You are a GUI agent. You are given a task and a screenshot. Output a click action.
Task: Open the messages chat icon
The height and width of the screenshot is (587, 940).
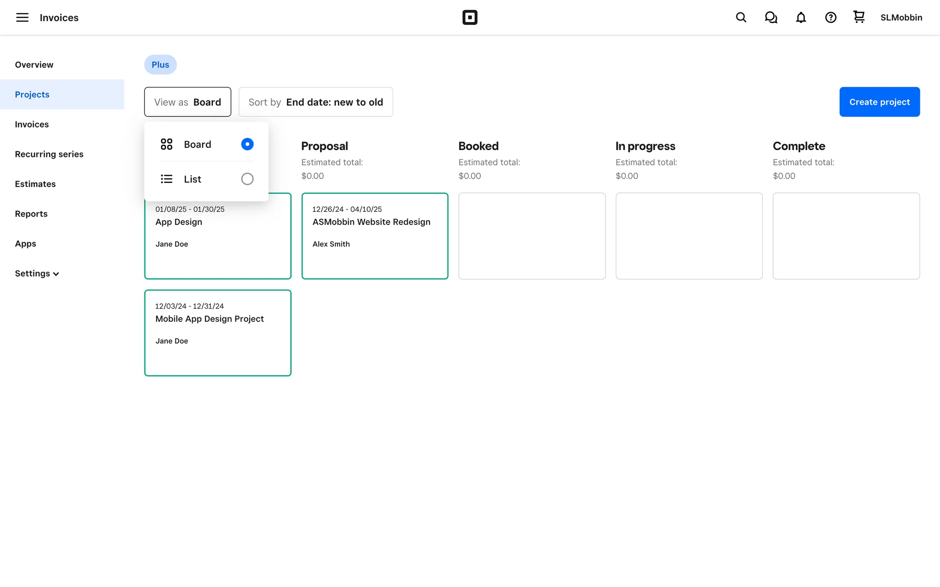[x=771, y=18]
